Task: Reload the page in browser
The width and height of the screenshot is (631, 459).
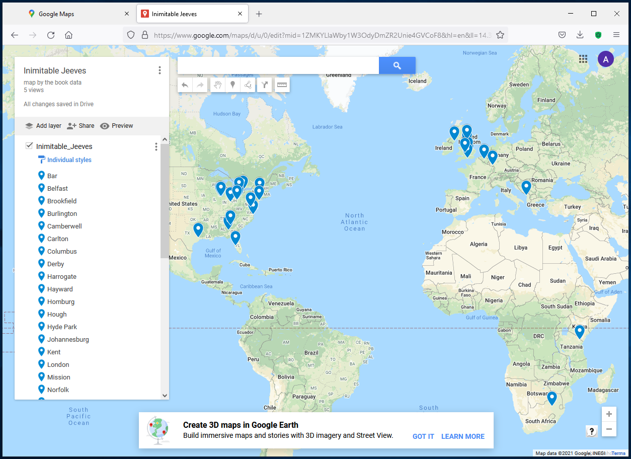Action: (x=51, y=35)
